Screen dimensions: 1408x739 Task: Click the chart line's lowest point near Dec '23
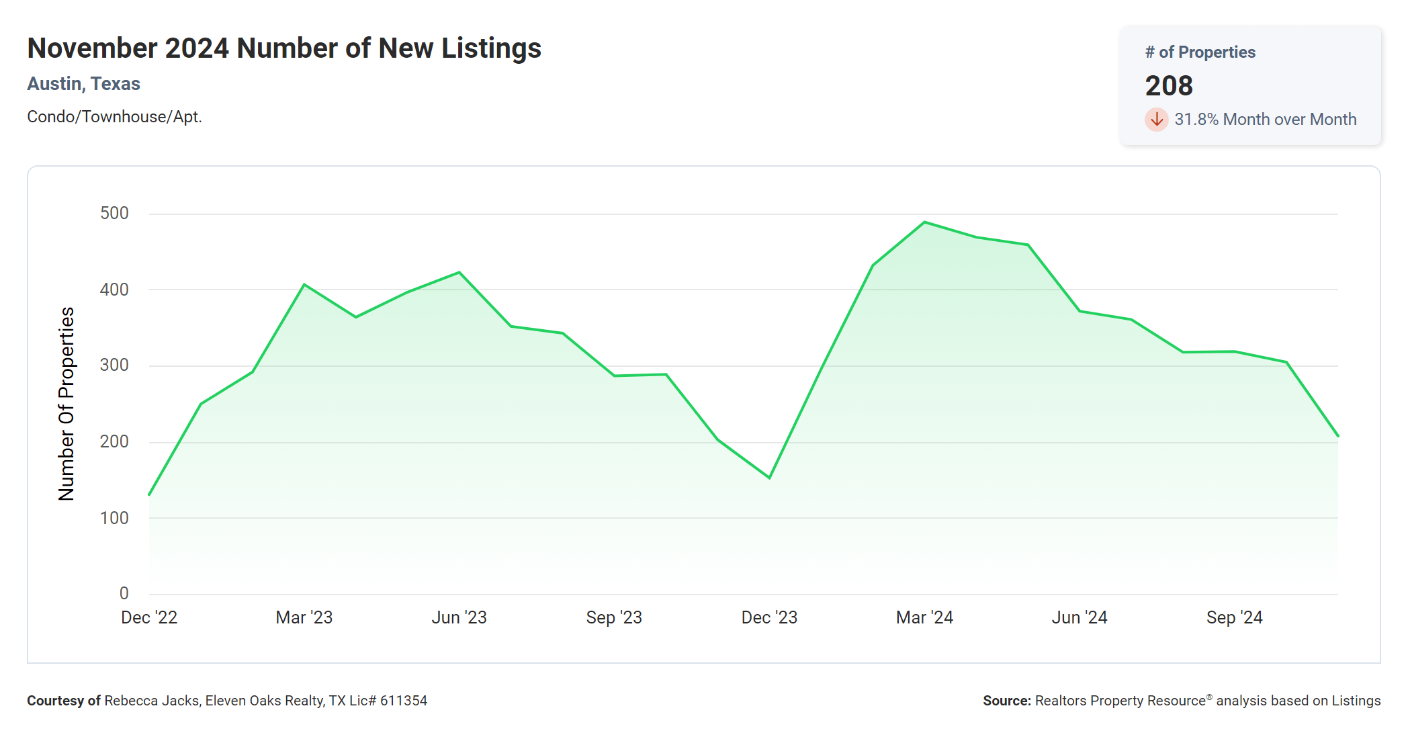[x=769, y=478]
